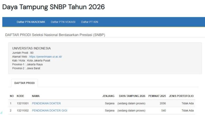The height and width of the screenshot is (115, 205).
Task: Click peminat value 2056
Action: coord(163,103)
